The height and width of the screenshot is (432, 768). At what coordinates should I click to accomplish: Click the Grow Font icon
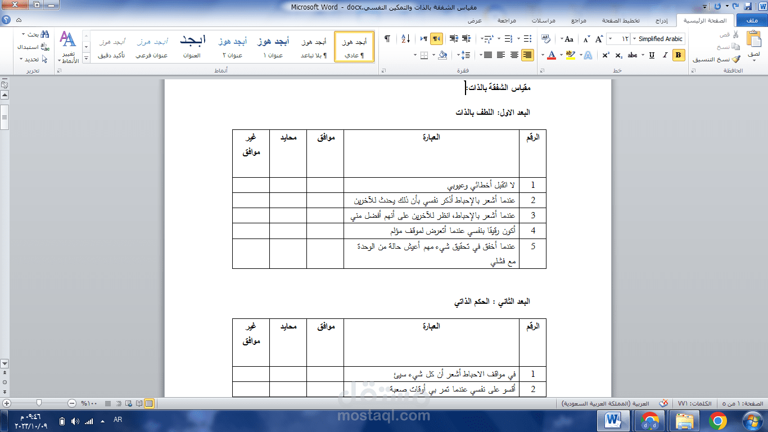(600, 39)
